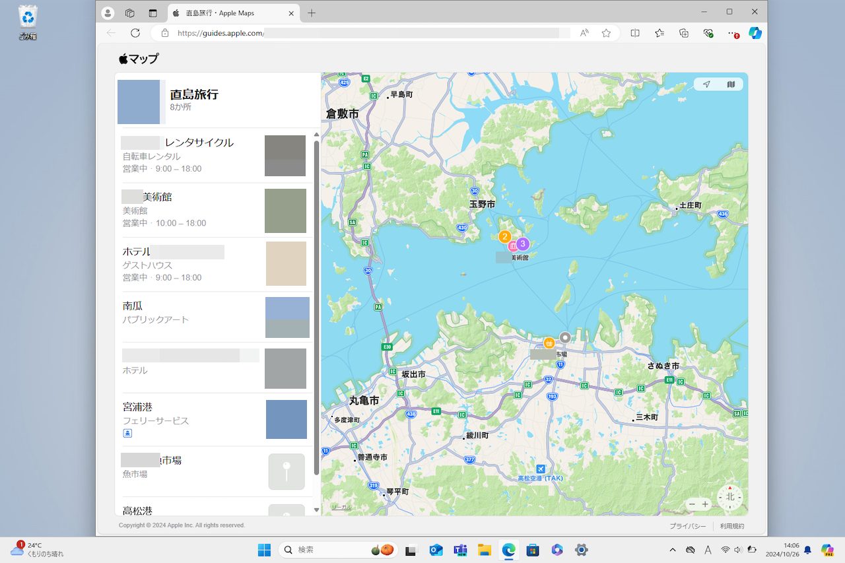The height and width of the screenshot is (563, 845).
Task: Open Outlook from taskbar
Action: pyautogui.click(x=436, y=549)
